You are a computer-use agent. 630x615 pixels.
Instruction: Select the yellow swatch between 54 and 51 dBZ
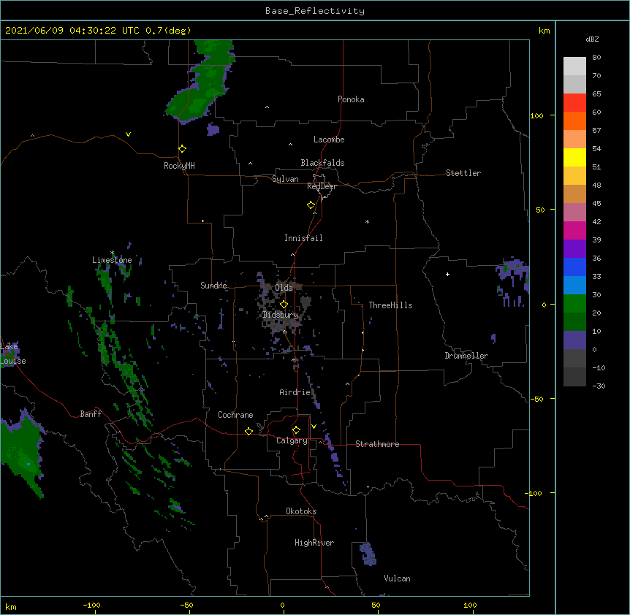point(574,157)
